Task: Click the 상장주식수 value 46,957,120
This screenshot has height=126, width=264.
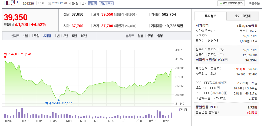Action: click(250, 36)
